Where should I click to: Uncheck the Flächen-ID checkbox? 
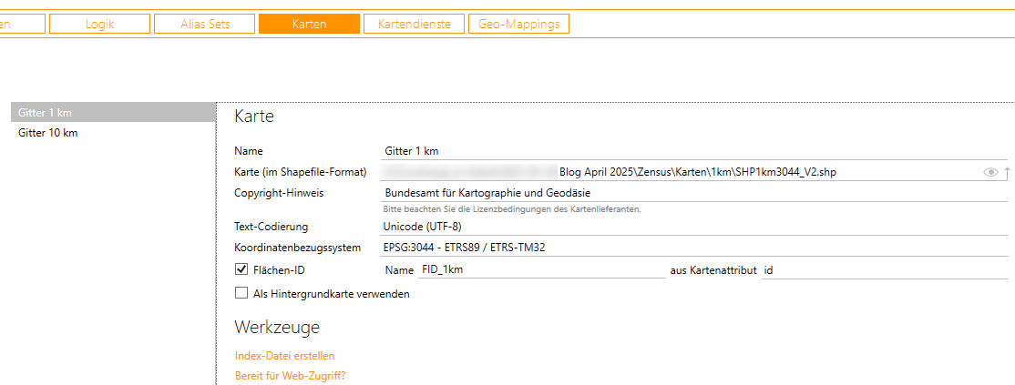point(241,269)
